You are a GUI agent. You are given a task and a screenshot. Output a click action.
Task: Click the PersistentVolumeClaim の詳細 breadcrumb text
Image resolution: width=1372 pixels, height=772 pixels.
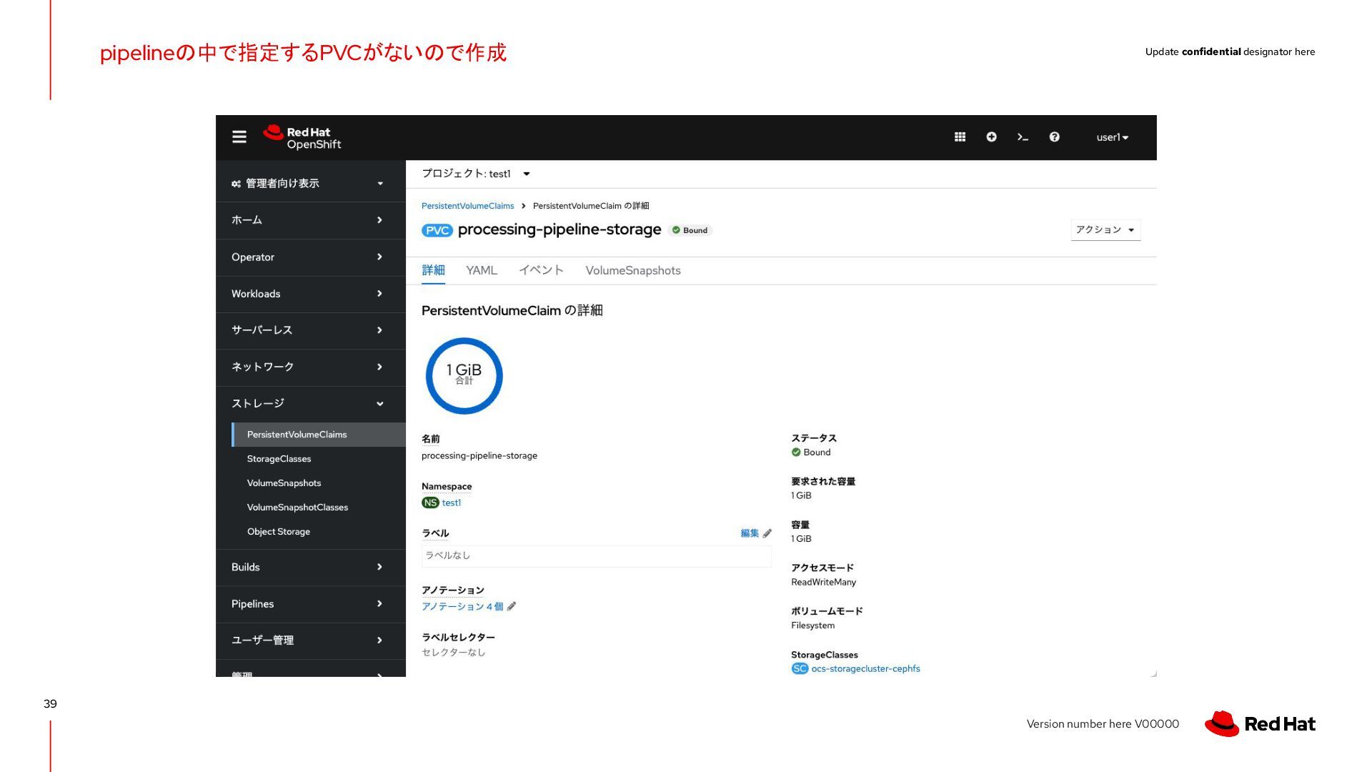(591, 206)
